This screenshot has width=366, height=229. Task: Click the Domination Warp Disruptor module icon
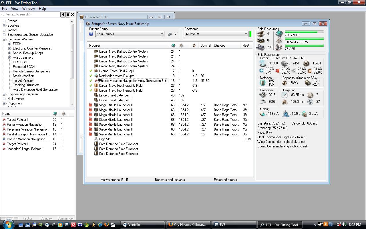[96, 76]
